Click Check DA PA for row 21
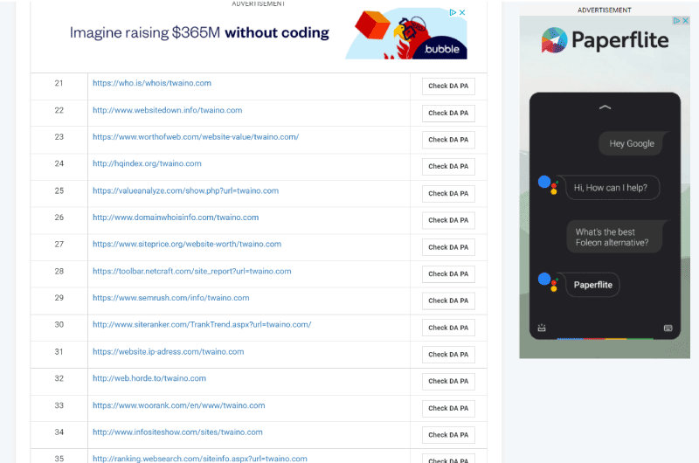This screenshot has width=699, height=463. [x=448, y=86]
